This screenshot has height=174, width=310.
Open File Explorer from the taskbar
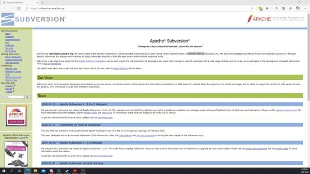tap(35, 171)
